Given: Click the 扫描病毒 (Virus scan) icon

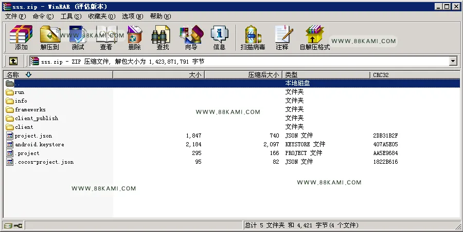Looking at the screenshot, I should coord(253,34).
